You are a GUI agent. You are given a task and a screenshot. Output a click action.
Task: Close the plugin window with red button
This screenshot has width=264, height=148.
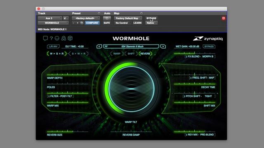tap(39, 9)
